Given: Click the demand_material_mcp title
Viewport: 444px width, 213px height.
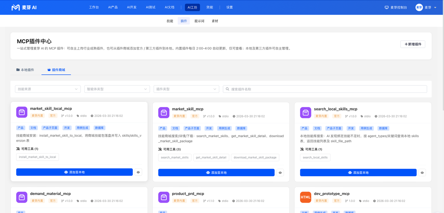Looking at the screenshot, I should (50, 194).
